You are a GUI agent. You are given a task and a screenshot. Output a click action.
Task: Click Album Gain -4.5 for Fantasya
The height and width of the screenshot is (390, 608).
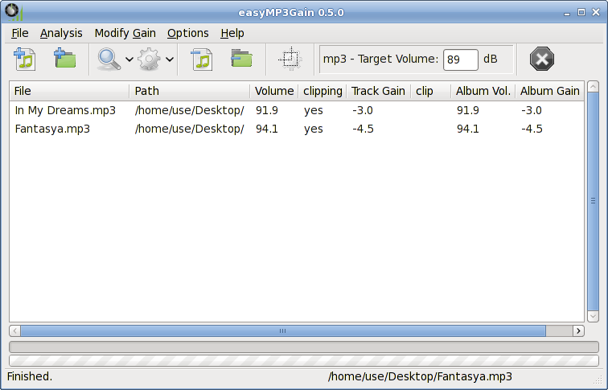coord(532,129)
